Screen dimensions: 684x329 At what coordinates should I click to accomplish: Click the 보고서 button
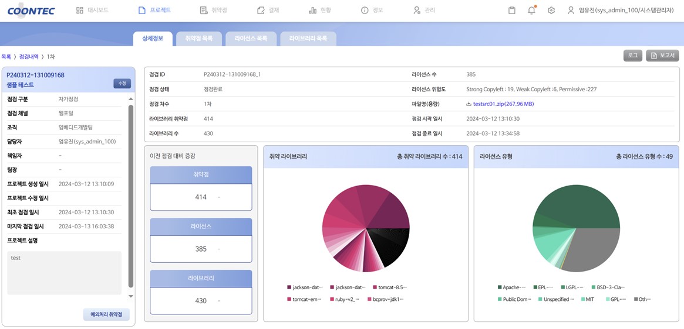662,56
